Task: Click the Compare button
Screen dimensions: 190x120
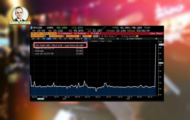Action: tap(65, 33)
